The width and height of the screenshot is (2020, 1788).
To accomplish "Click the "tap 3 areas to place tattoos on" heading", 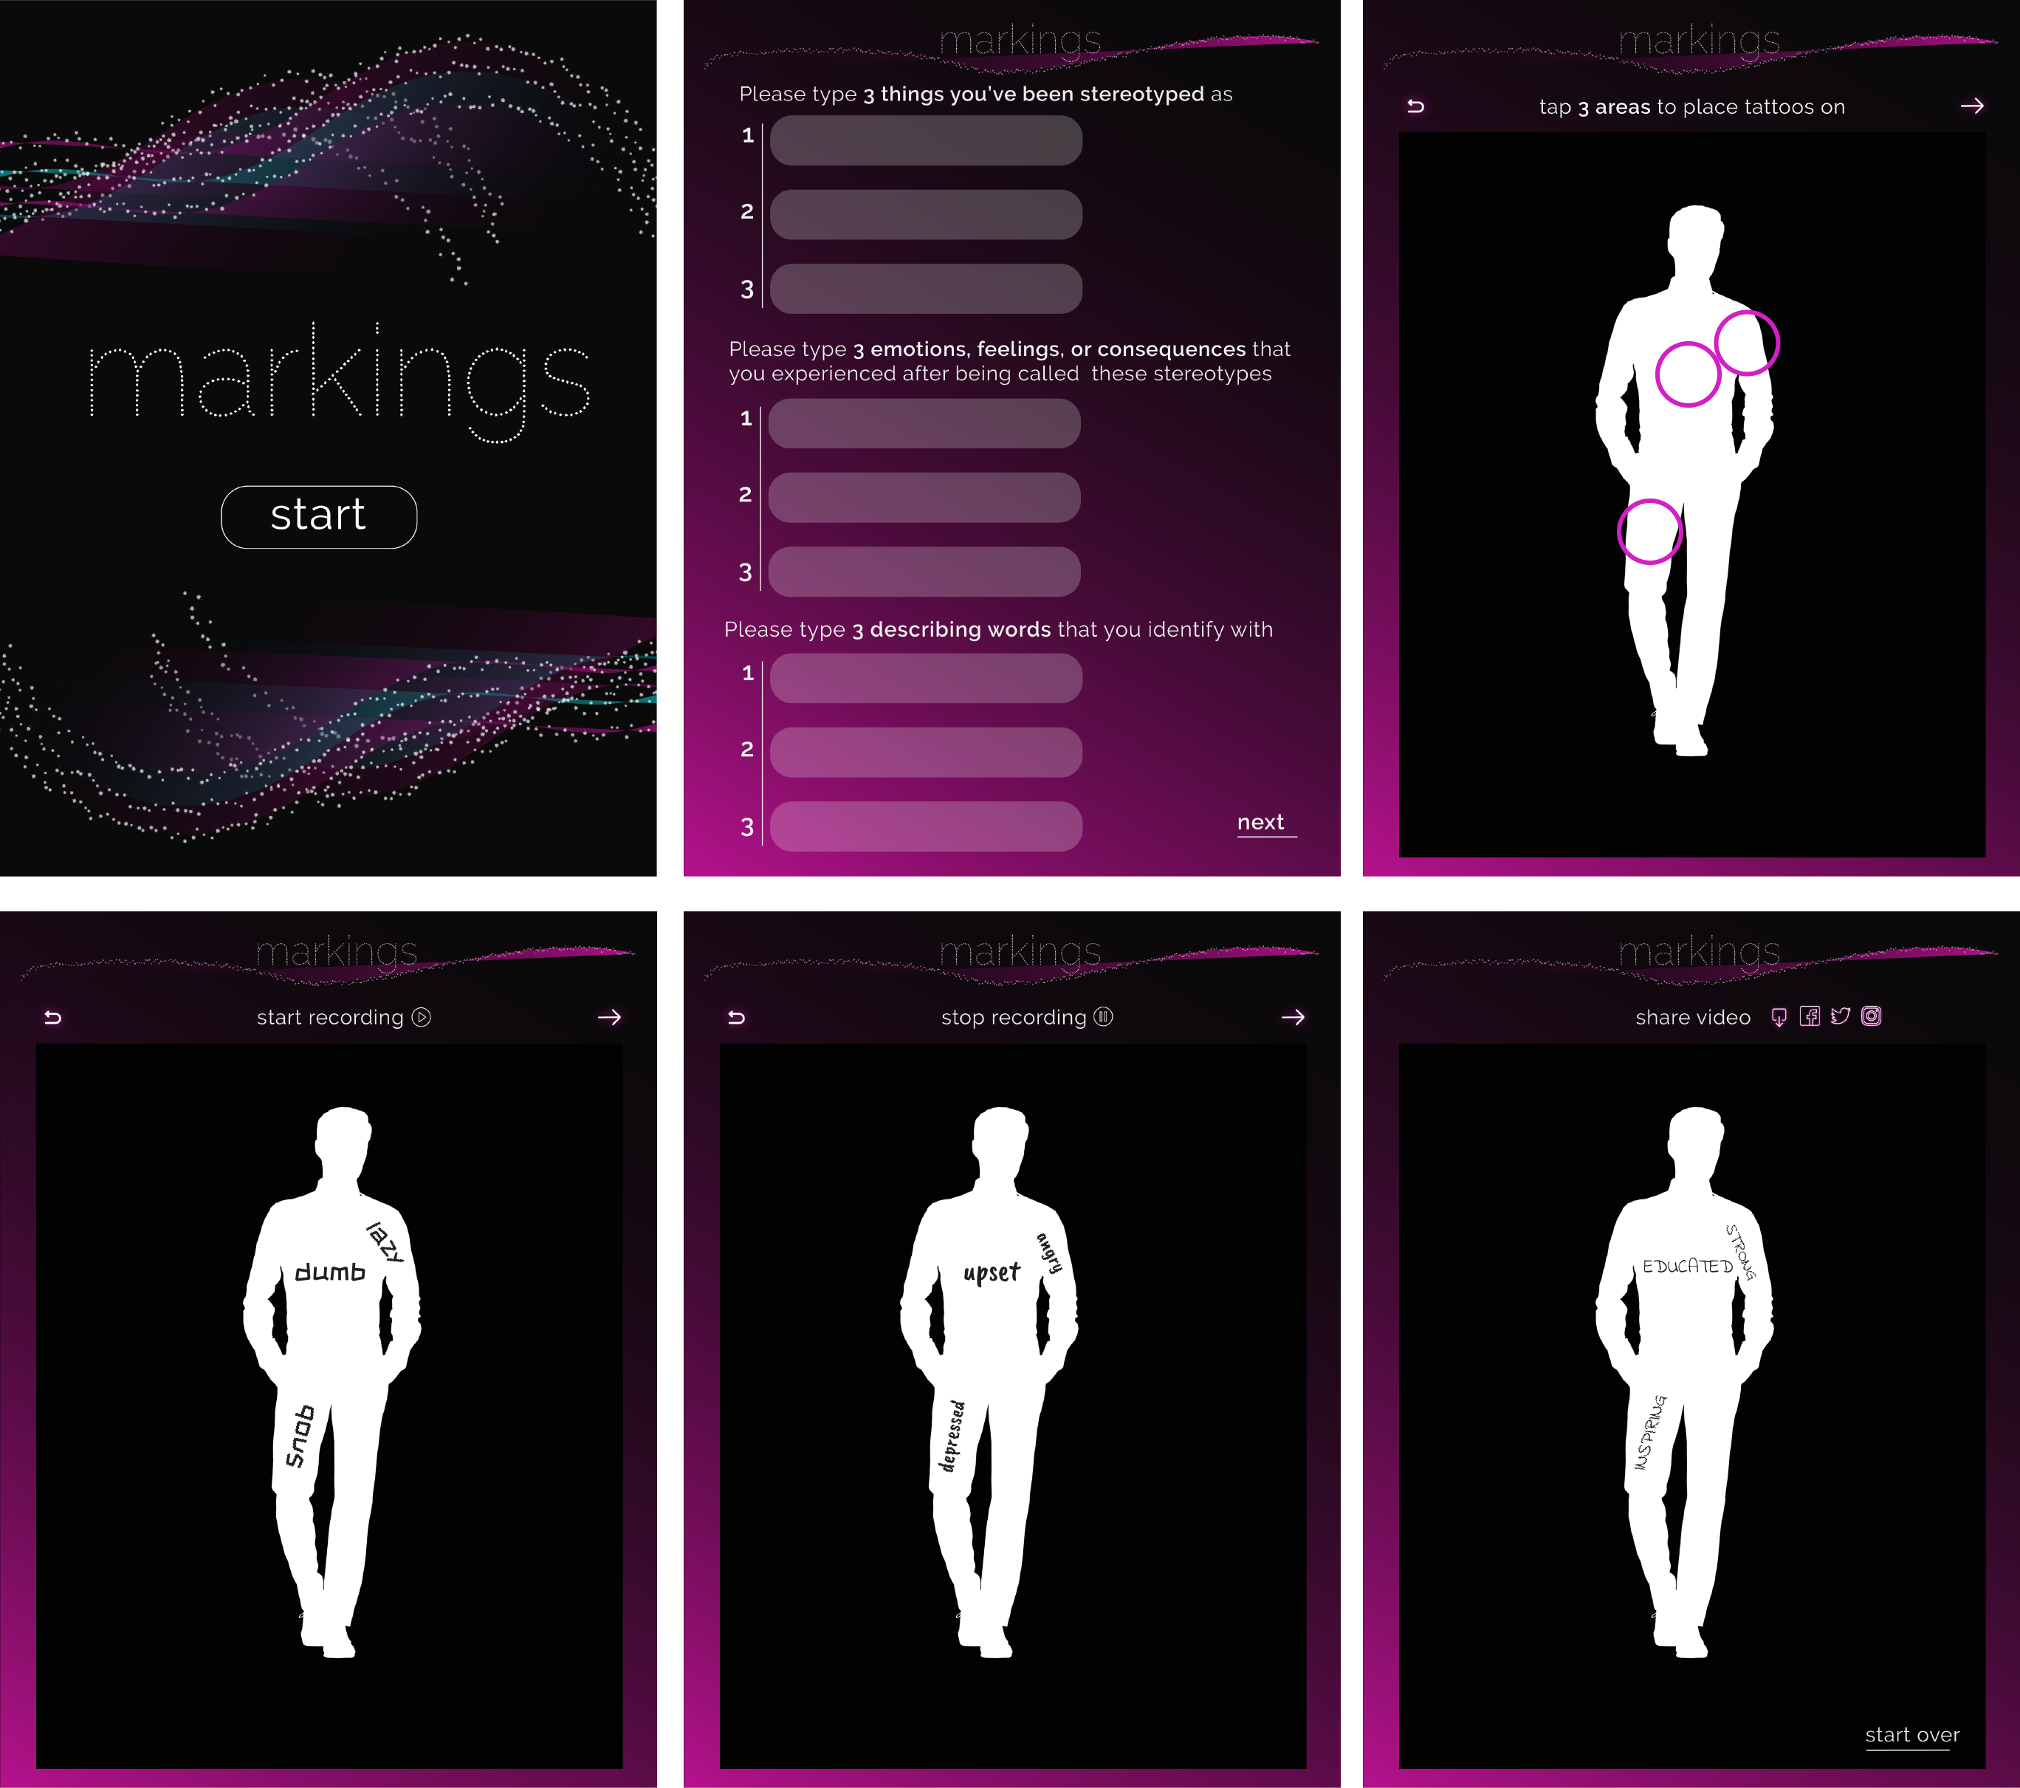I will click(x=1692, y=107).
